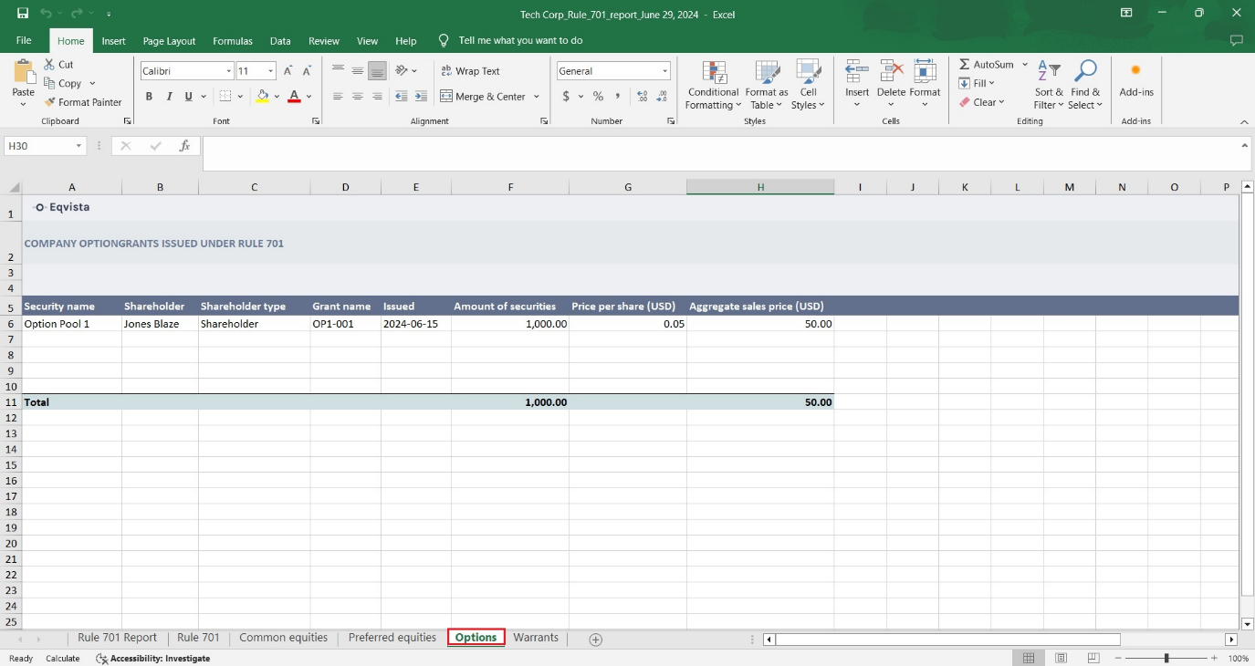Toggle bold formatting
The width and height of the screenshot is (1255, 666).
[149, 96]
